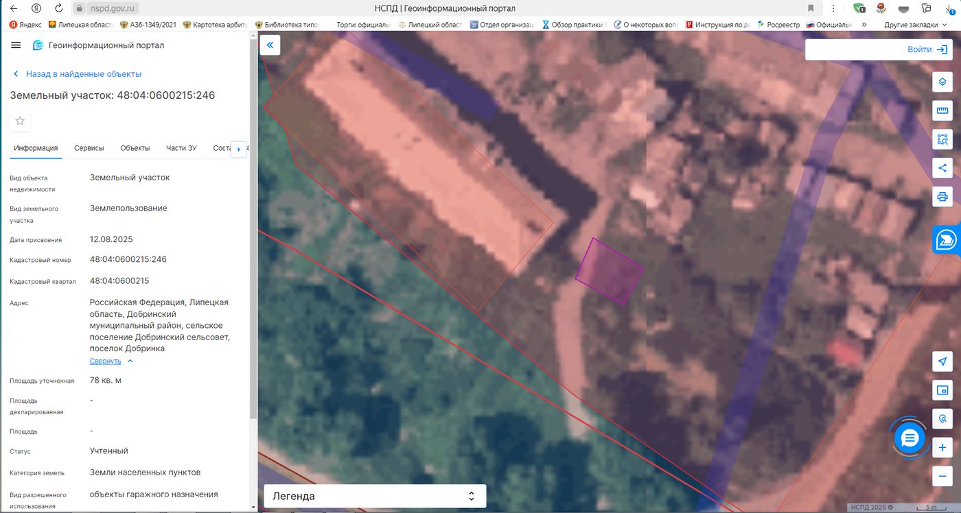Image resolution: width=961 pixels, height=513 pixels.
Task: Click the Войти login button
Action: pyautogui.click(x=878, y=49)
